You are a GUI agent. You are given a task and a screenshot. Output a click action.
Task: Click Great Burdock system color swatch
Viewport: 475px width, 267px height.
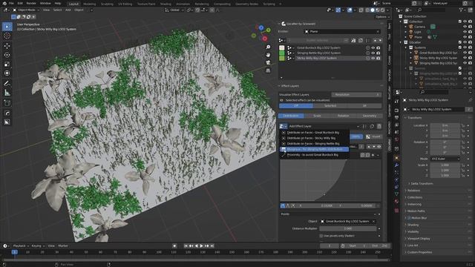(282, 47)
